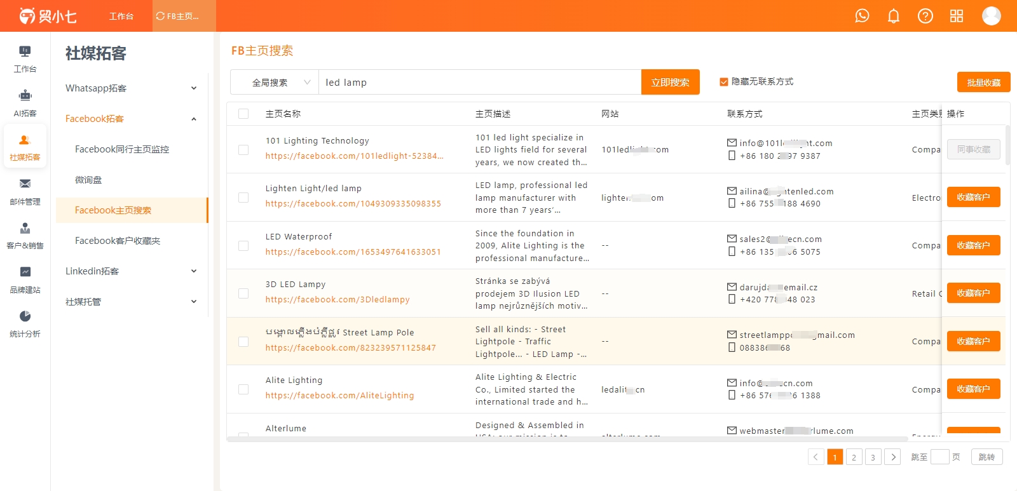This screenshot has height=491, width=1017.
Task: Open 品牌建站 in left sidebar
Action: (25, 279)
